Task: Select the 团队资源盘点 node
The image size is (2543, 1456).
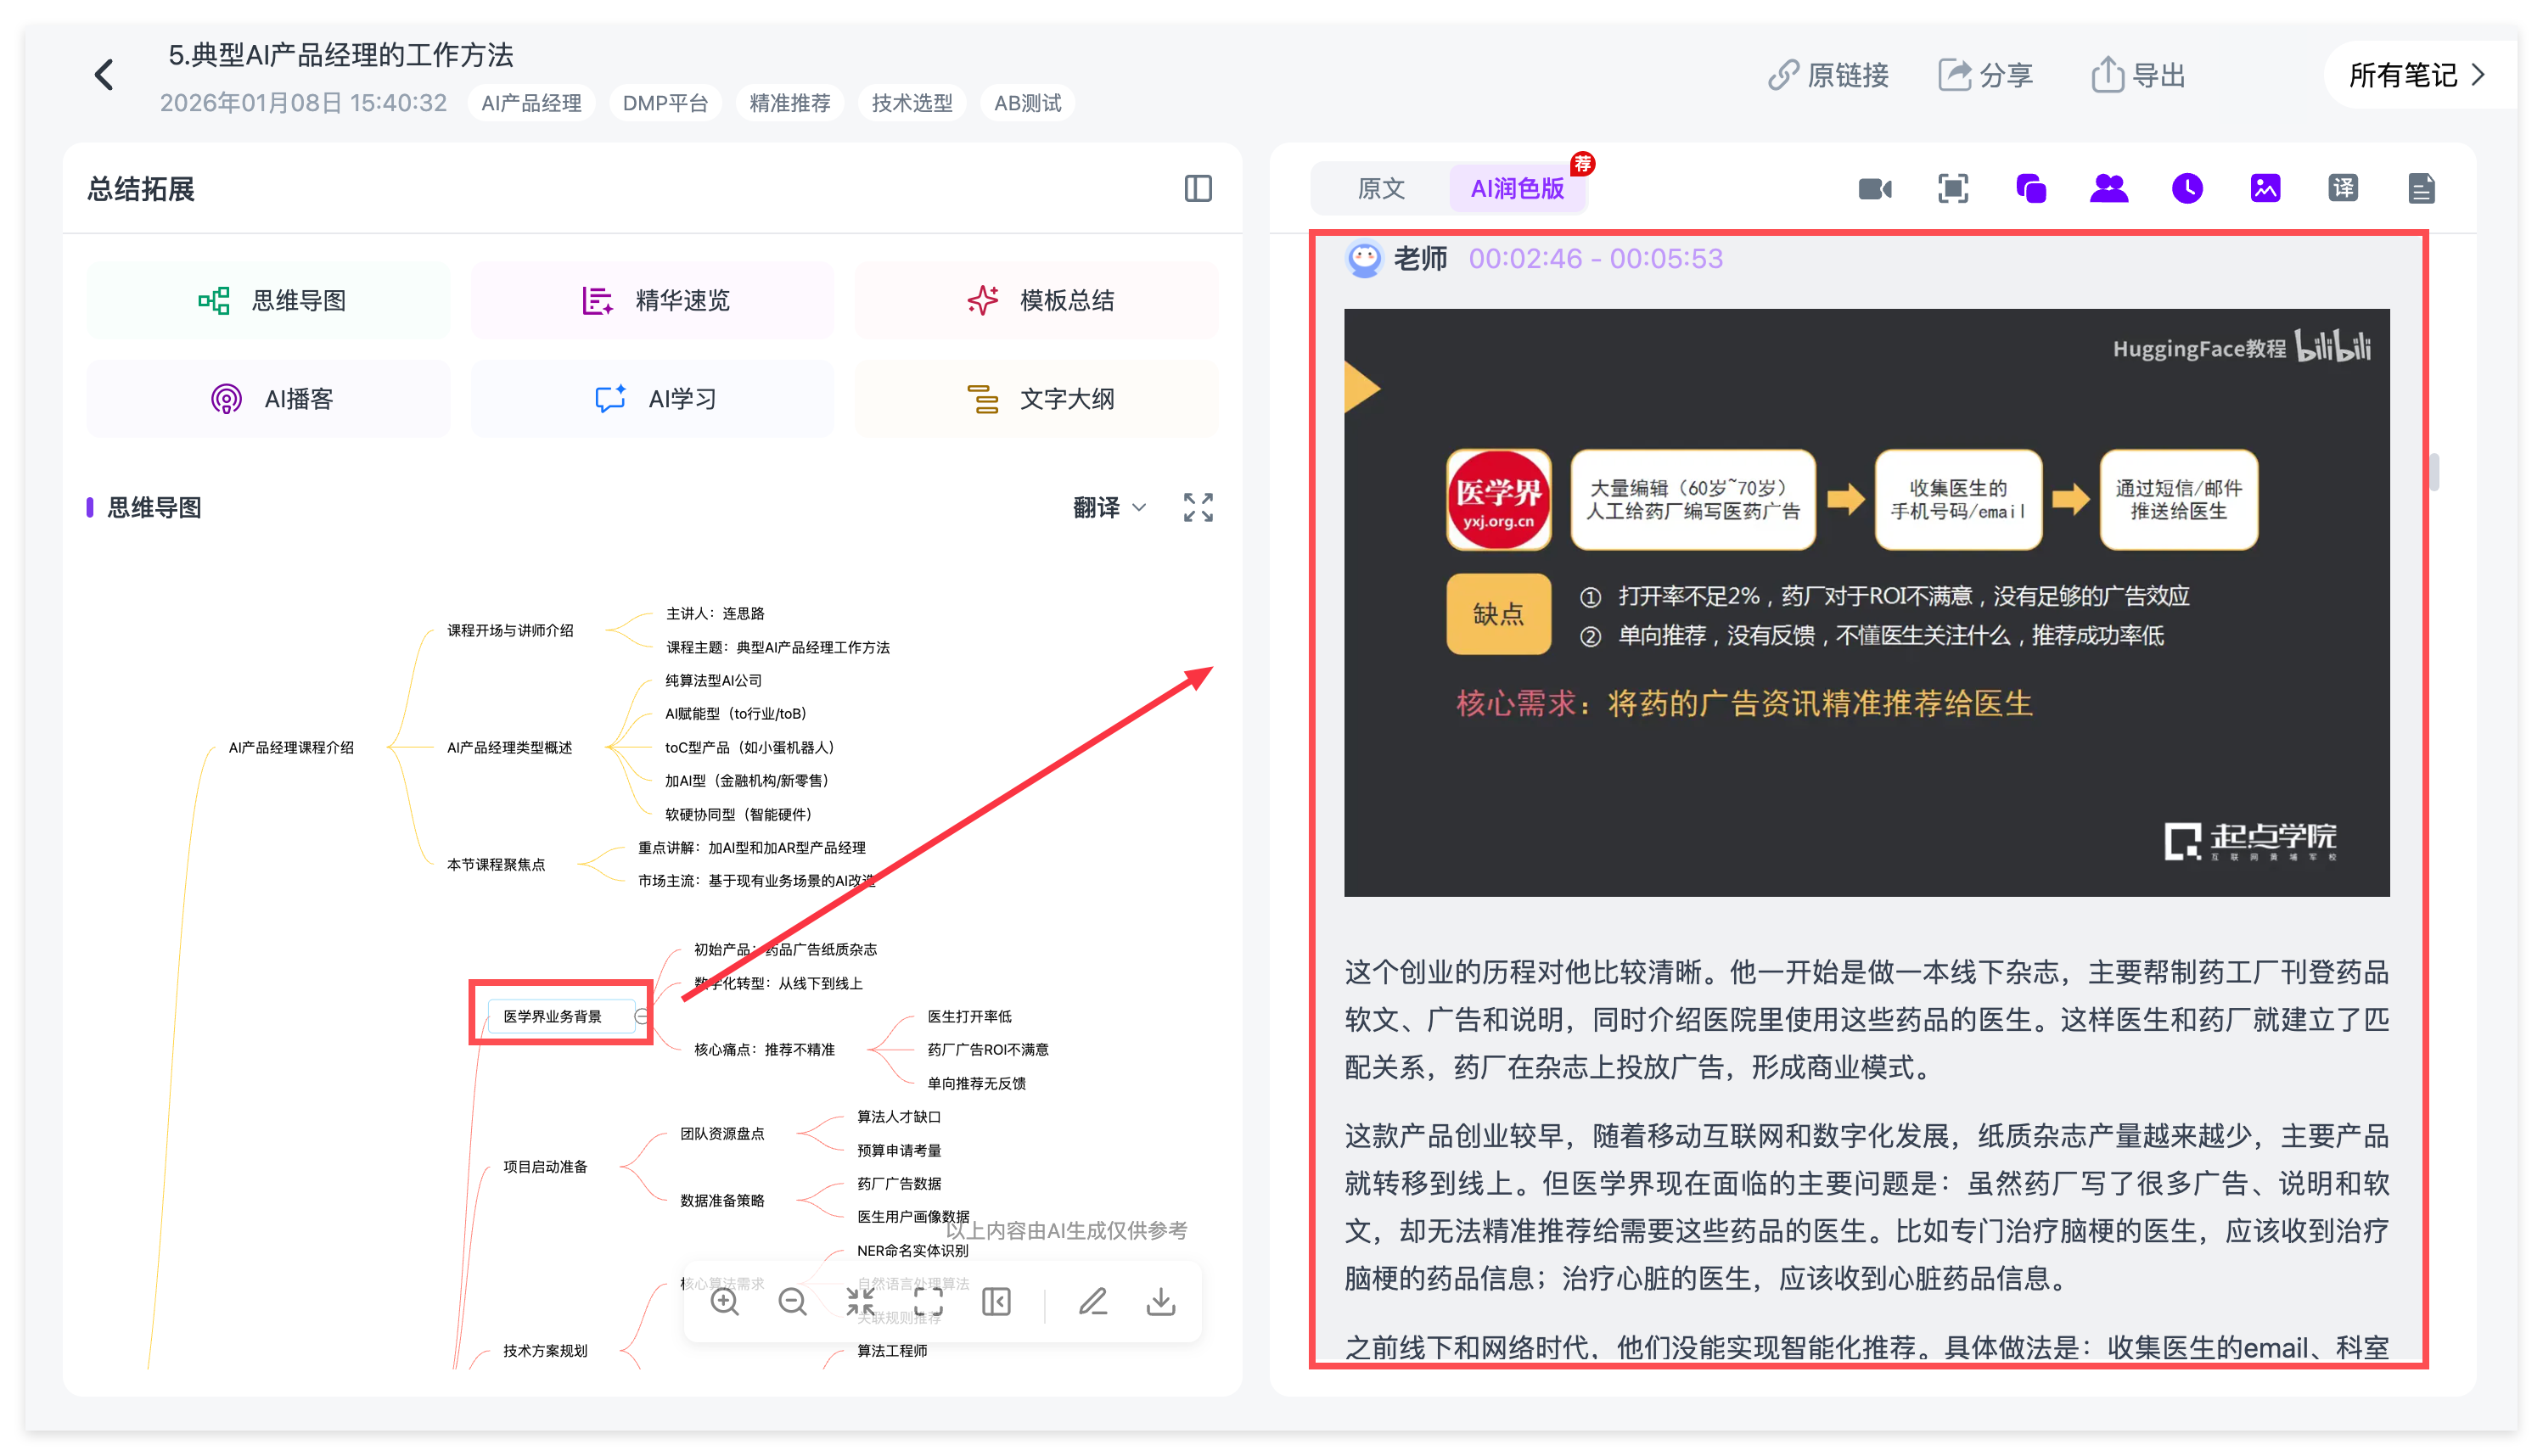Action: click(722, 1133)
